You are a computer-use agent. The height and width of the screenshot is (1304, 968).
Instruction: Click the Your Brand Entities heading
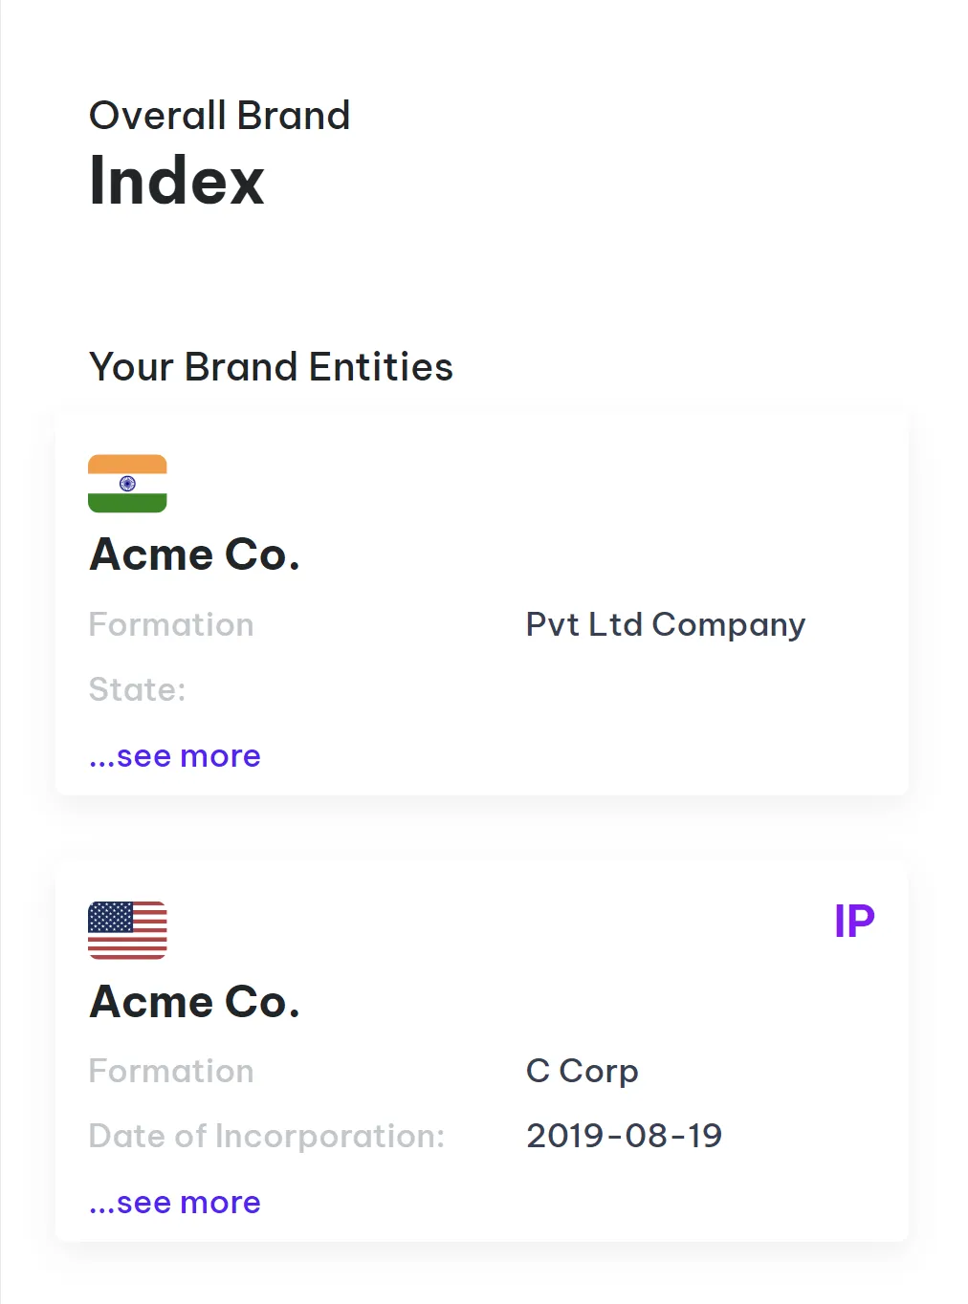pyautogui.click(x=271, y=367)
